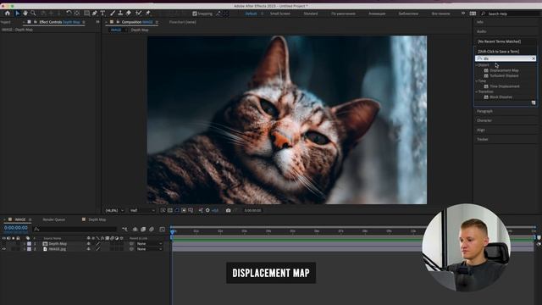
Task: Select the Clone Stamp tool
Action: [120, 14]
